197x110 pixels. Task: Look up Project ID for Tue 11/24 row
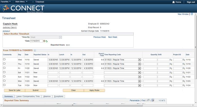pos(184,86)
